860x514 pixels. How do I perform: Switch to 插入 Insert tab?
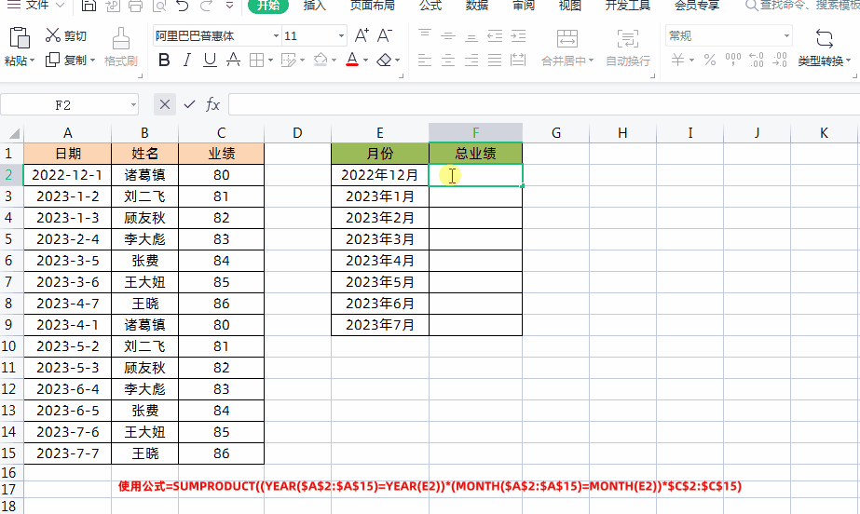[315, 6]
